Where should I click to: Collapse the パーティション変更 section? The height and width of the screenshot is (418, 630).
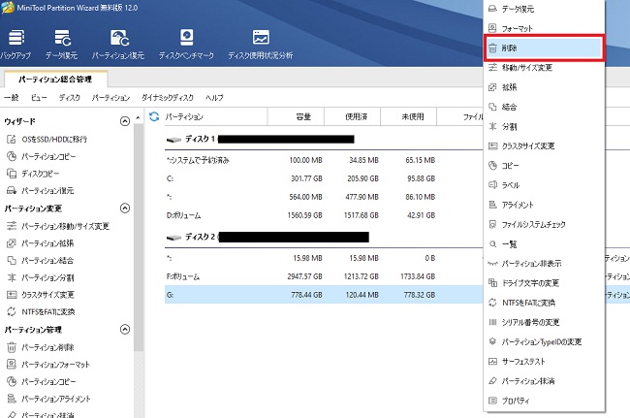(125, 209)
